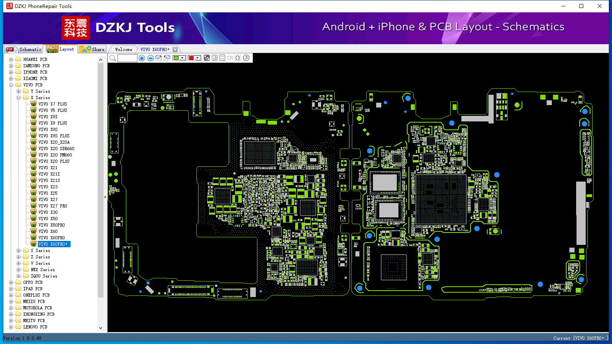This screenshot has width=612, height=344.
Task: Select the VIVO X60PRO+ document tab
Action: pos(155,49)
